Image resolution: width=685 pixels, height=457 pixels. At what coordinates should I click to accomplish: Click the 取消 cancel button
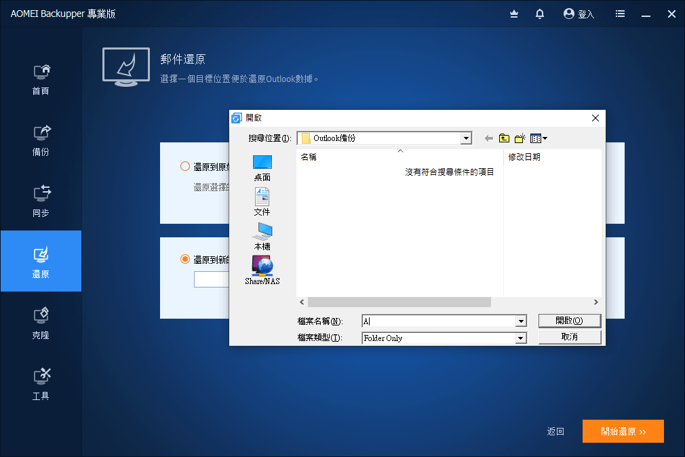coord(570,337)
